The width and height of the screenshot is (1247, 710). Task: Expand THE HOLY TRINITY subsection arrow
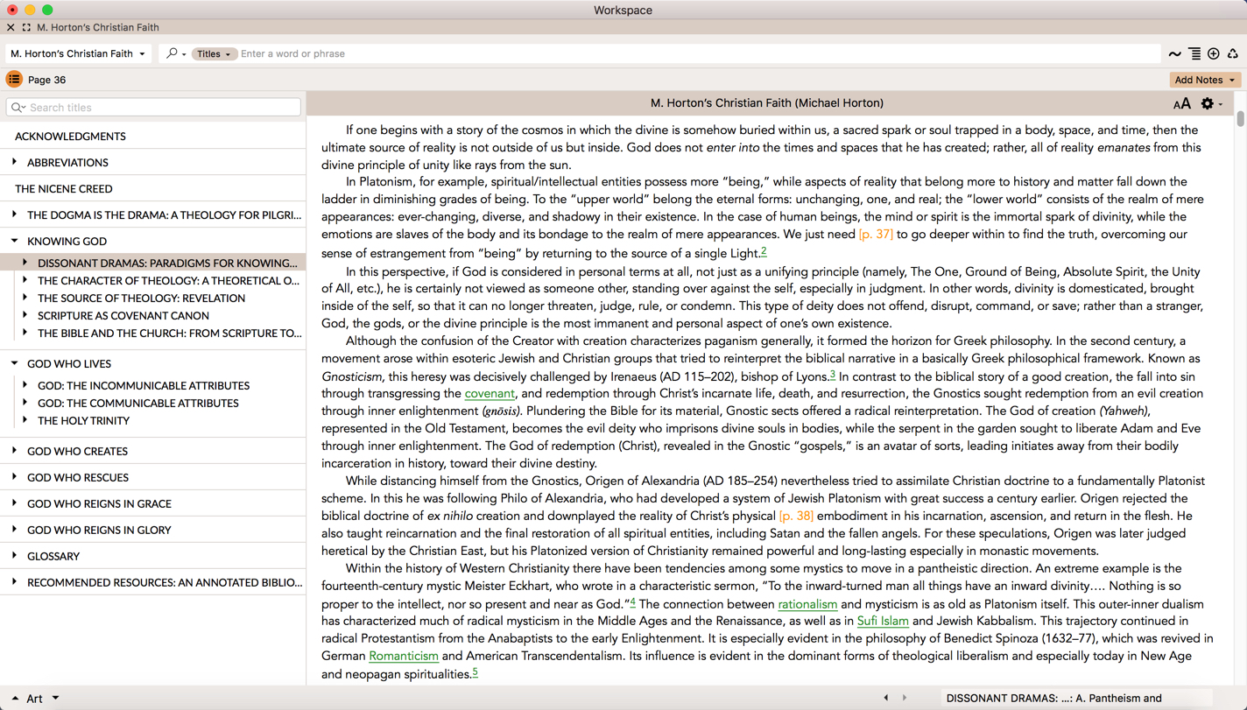pos(25,420)
